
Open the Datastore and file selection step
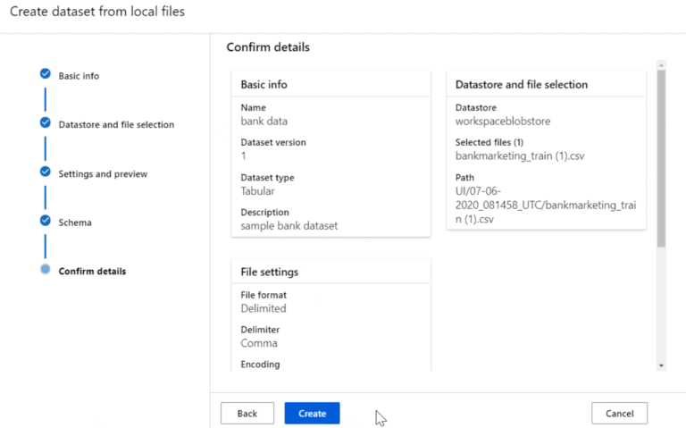(x=116, y=125)
